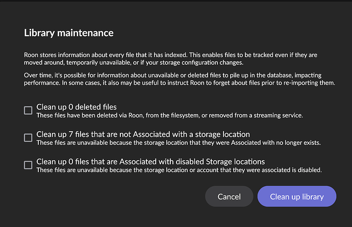
Task: Cancel the library maintenance dialog
Action: (229, 196)
